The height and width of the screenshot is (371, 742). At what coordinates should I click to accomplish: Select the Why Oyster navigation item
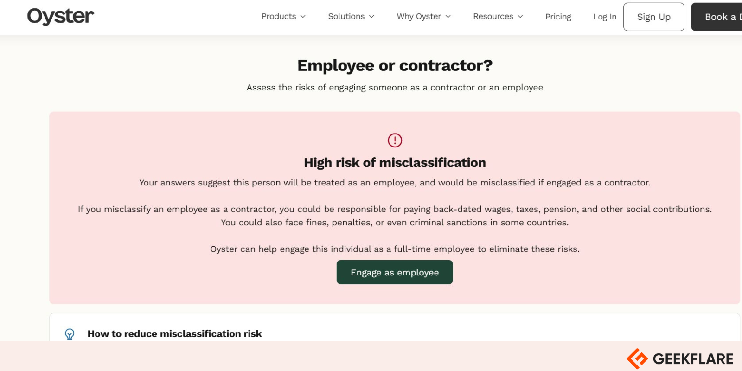[x=418, y=16]
